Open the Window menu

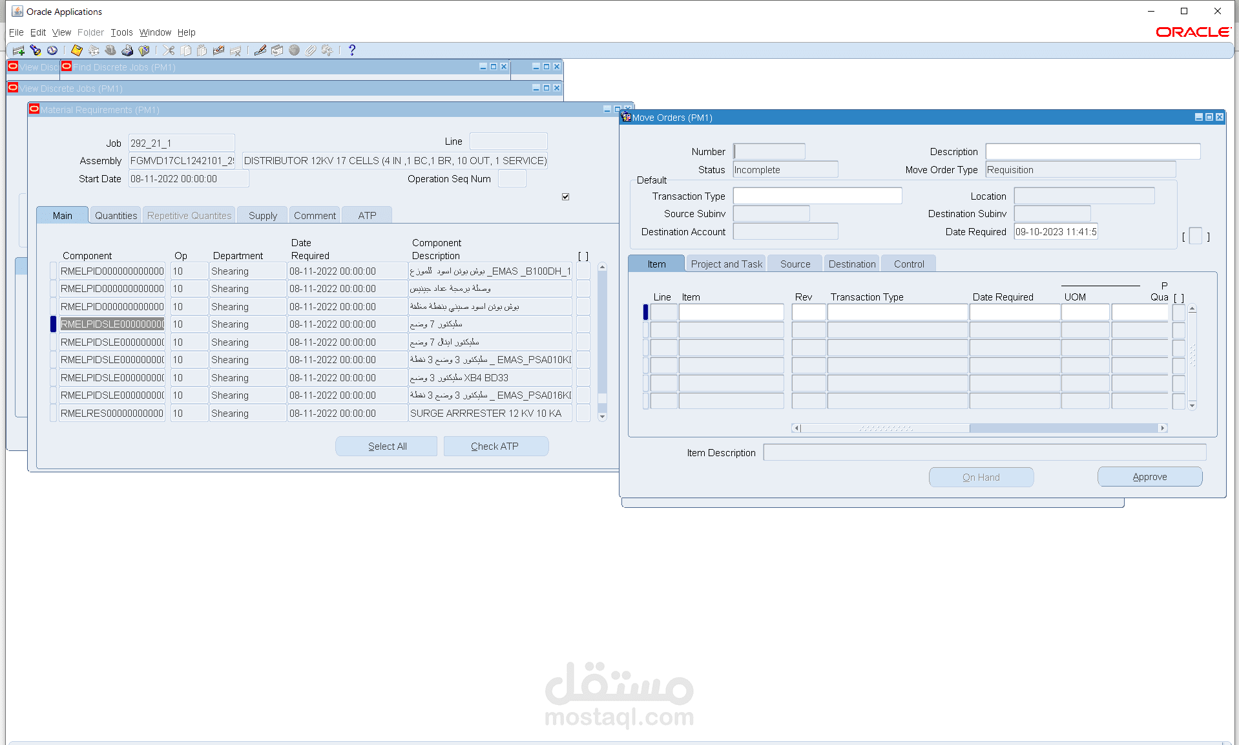coord(156,32)
